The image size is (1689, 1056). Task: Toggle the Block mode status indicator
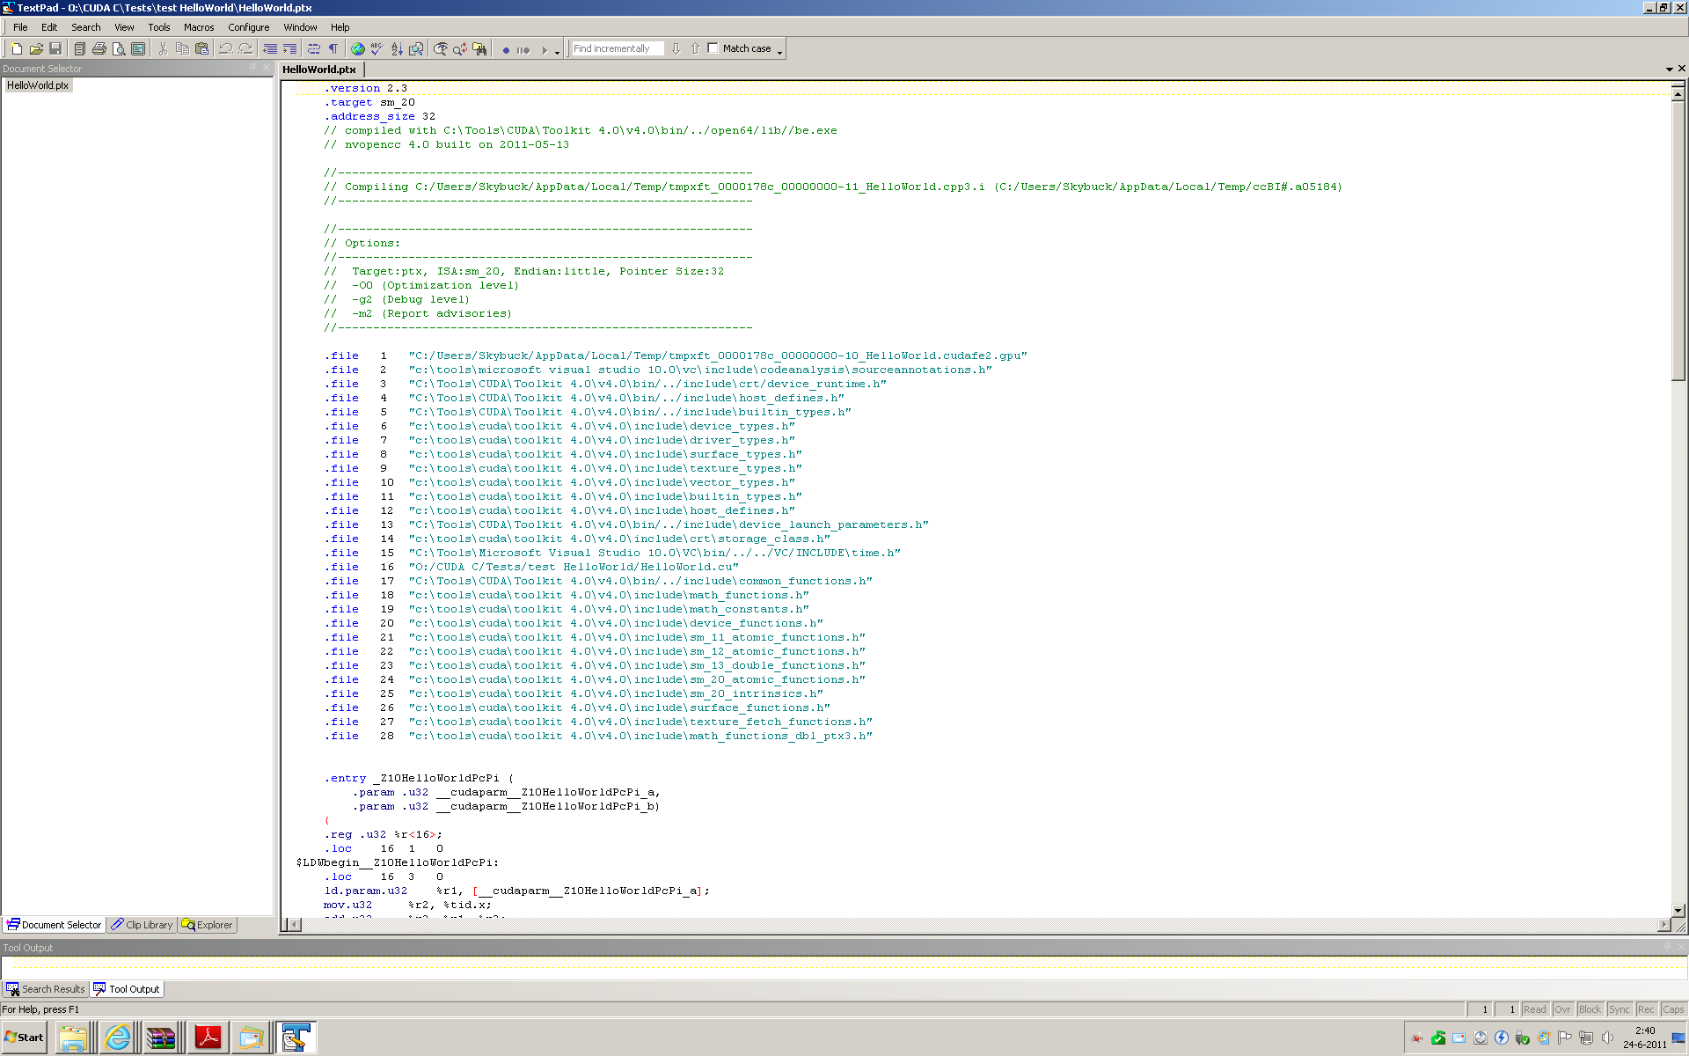(1590, 1009)
